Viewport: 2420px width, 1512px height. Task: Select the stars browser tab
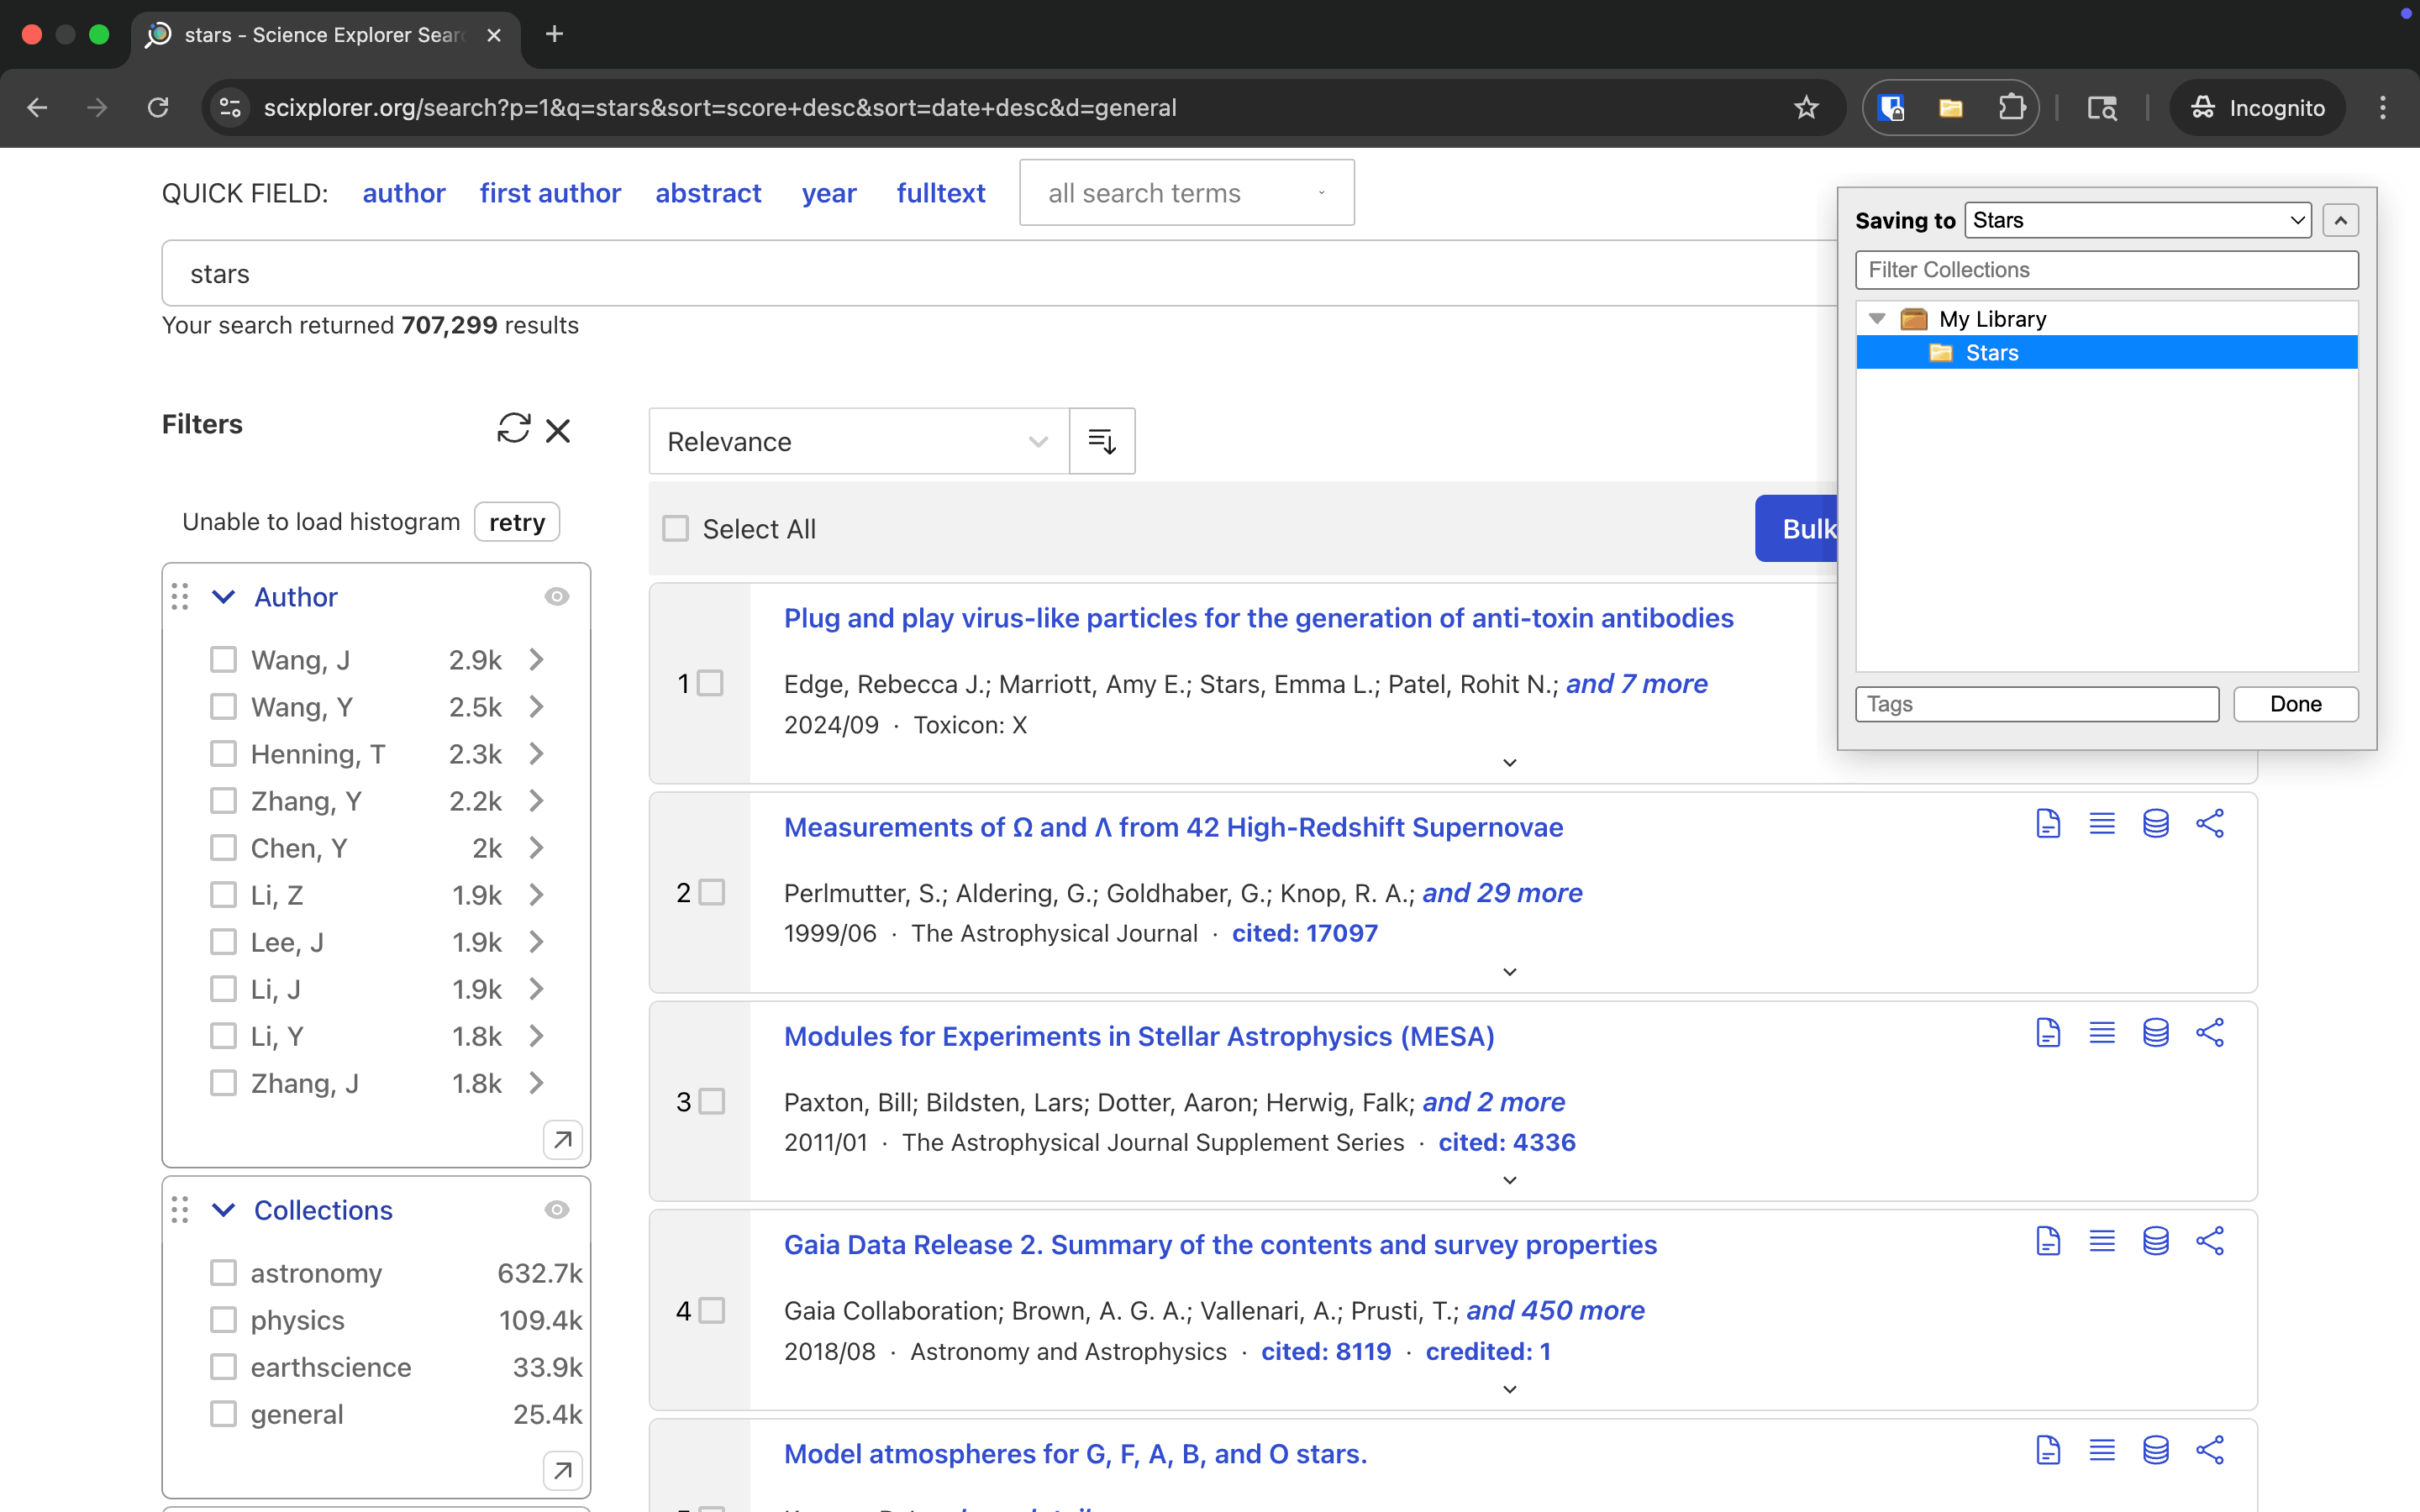325,35
